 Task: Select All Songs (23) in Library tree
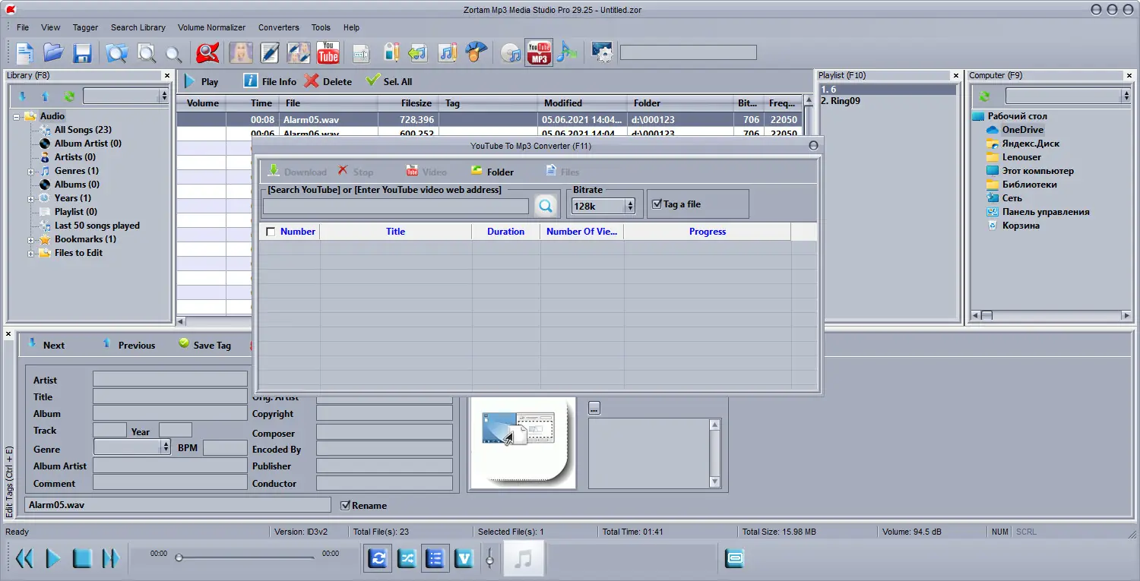coord(83,130)
